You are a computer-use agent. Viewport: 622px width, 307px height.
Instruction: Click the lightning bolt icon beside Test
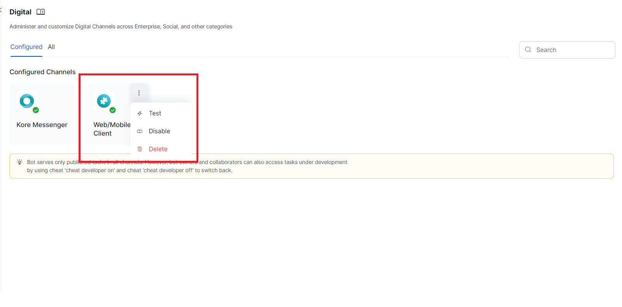tap(140, 113)
